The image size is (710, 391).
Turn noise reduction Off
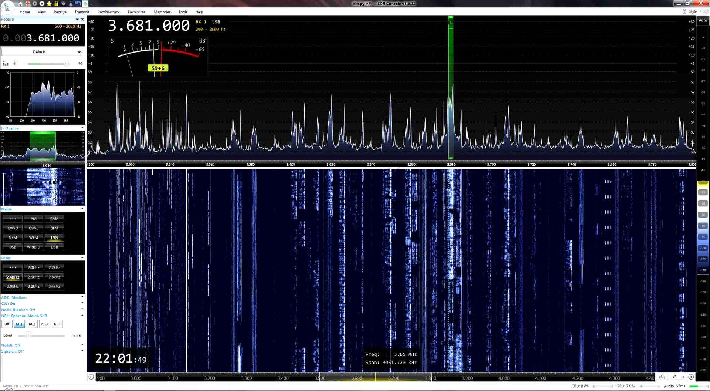click(7, 324)
